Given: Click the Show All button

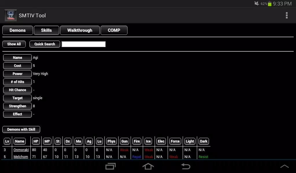Looking at the screenshot, I should click(14, 44).
